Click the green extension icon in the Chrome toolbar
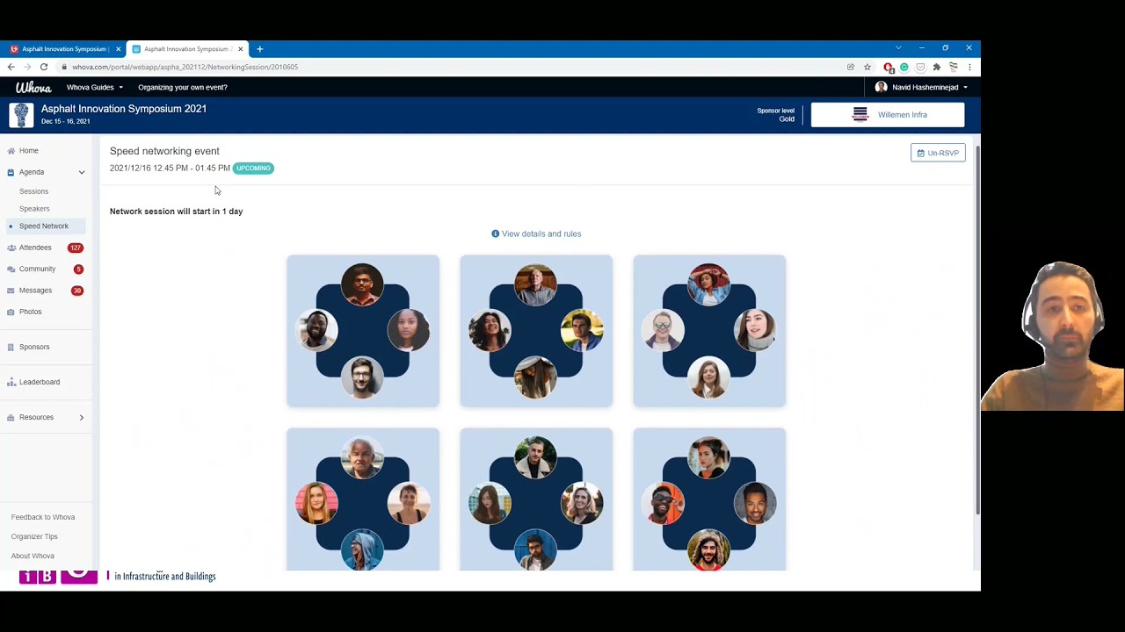The width and height of the screenshot is (1125, 632). pyautogui.click(x=904, y=67)
